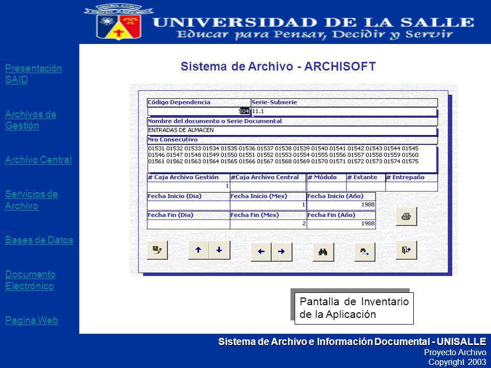The width and height of the screenshot is (491, 368).
Task: Open the Archivos de Gestión link
Action: pos(31,120)
